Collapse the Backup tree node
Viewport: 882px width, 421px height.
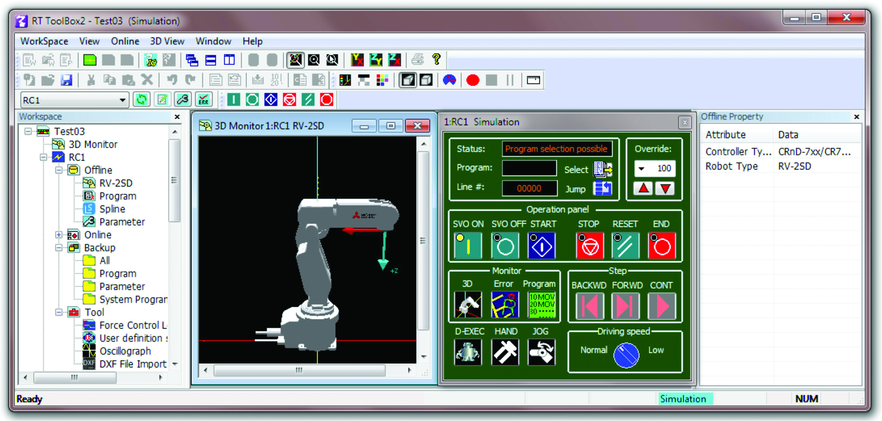click(59, 247)
